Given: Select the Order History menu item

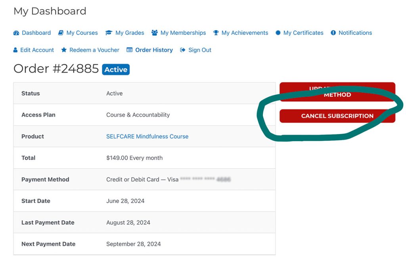Looking at the screenshot, I should pos(154,50).
